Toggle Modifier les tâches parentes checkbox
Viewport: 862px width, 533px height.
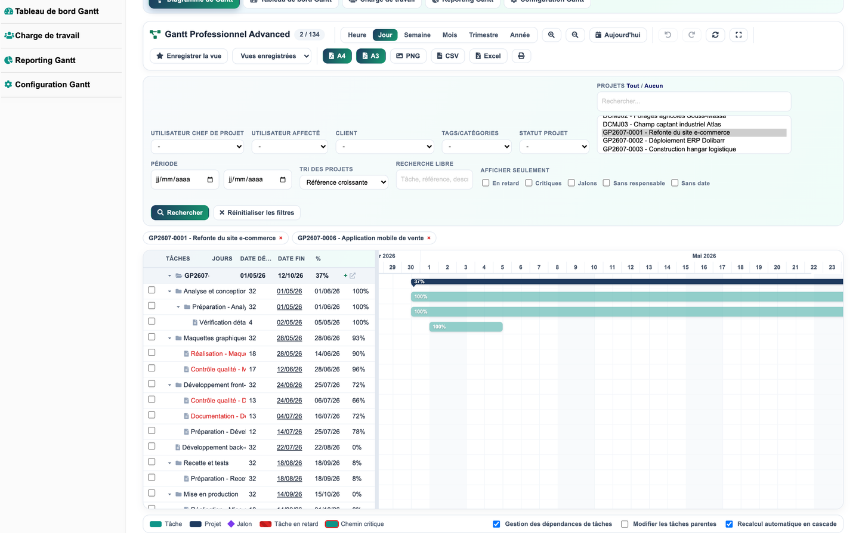[x=625, y=524]
